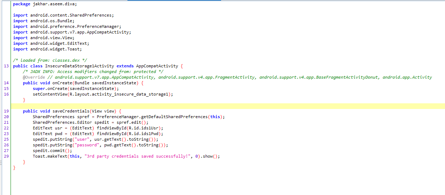Click the JADX INFO access modifiers comment
Screen dimensions: 445x195
point(93,72)
